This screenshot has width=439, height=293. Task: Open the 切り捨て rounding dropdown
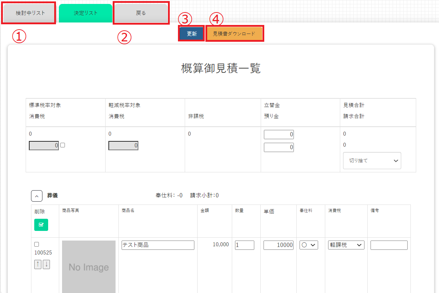click(x=372, y=161)
